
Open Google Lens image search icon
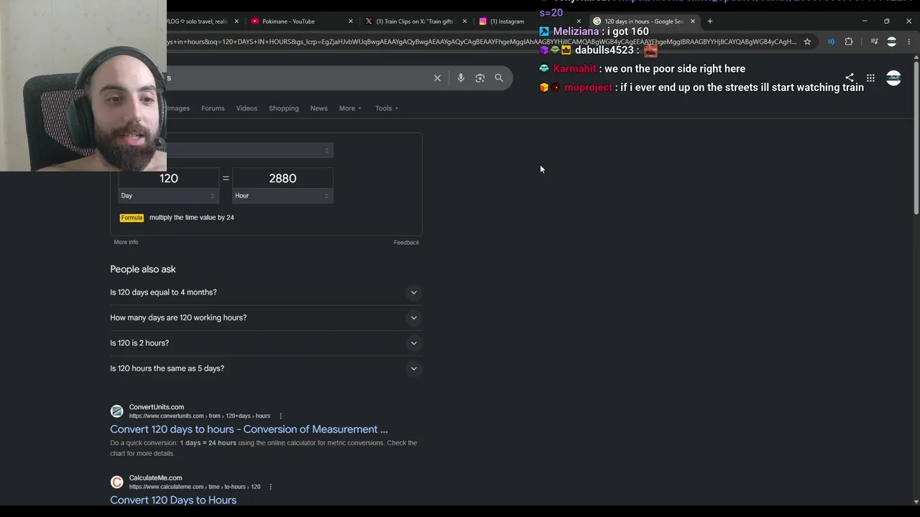pos(480,78)
